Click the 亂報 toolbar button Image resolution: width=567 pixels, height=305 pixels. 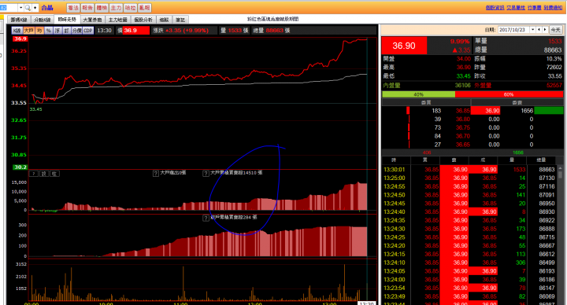(x=144, y=8)
